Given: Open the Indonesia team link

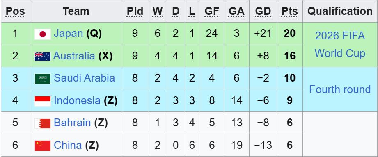Looking at the screenshot, I should pyautogui.click(x=77, y=100).
